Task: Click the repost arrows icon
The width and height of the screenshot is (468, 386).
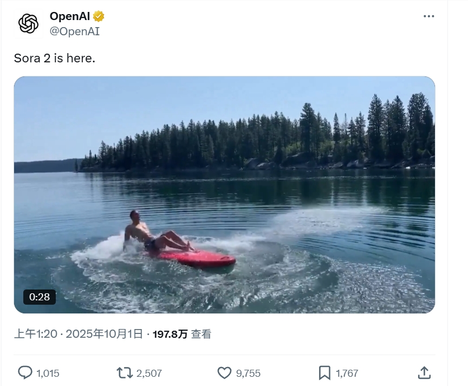Action: 124,372
